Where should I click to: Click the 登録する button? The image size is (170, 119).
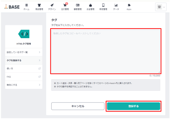point(133,106)
